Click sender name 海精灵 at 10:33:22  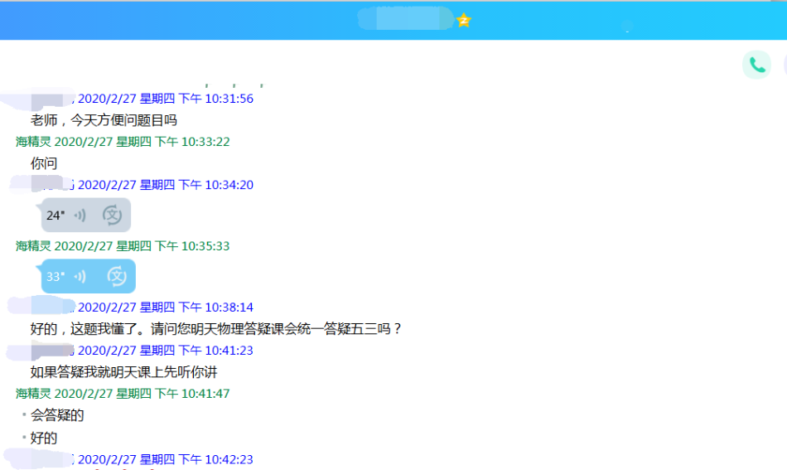34,142
